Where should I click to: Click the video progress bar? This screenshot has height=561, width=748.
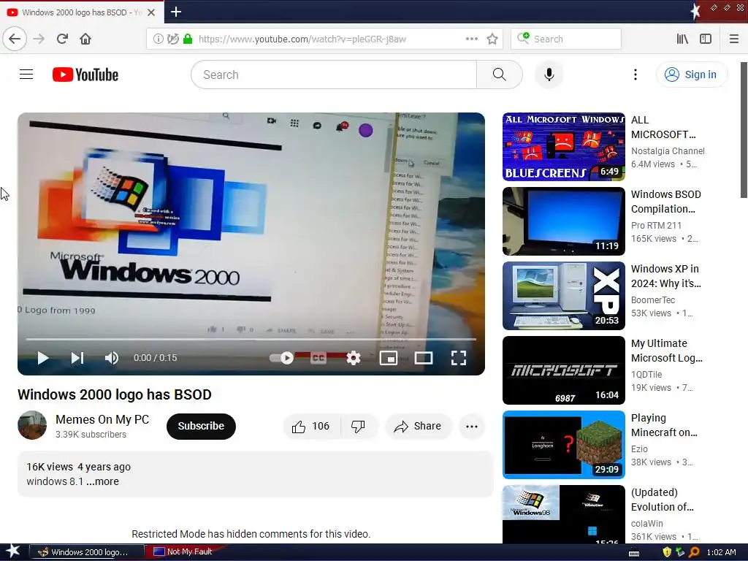click(x=251, y=339)
